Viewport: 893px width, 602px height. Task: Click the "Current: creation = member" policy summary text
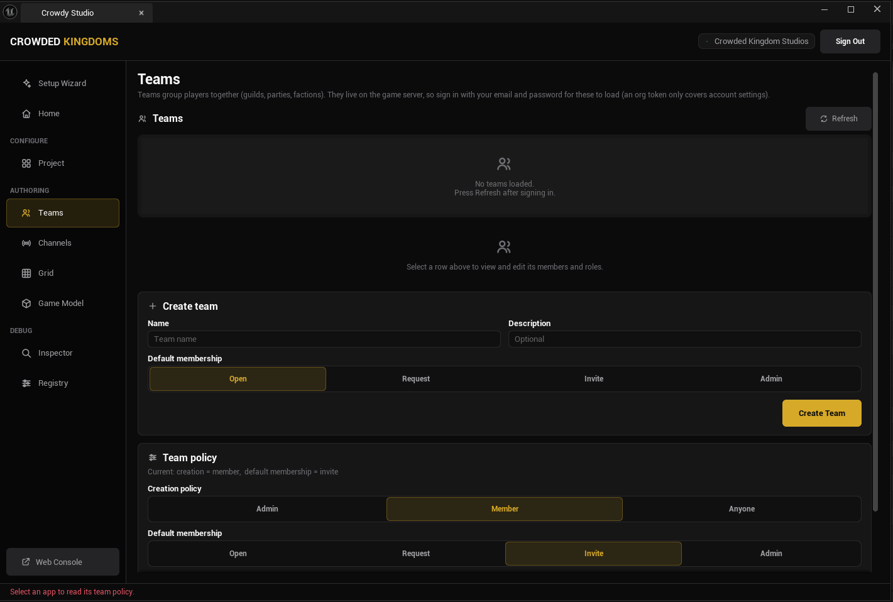coord(243,472)
